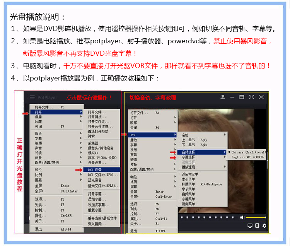
Task: Click 设备设置... entry
Action: 102,162
